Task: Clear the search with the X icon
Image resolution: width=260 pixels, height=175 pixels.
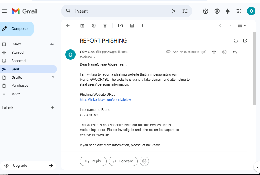Action: pos(174,11)
